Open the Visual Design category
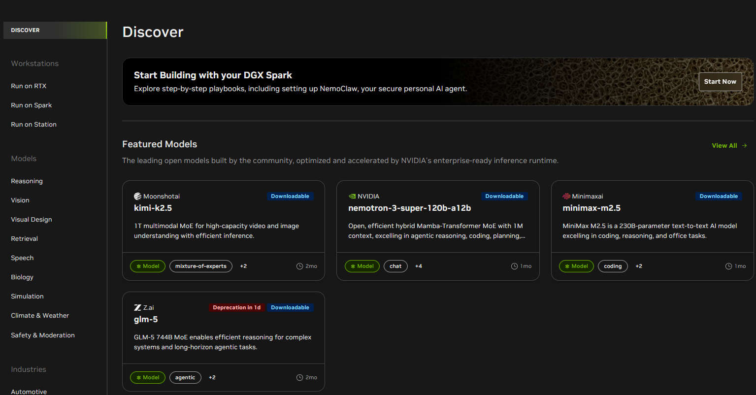756x395 pixels. coord(32,220)
